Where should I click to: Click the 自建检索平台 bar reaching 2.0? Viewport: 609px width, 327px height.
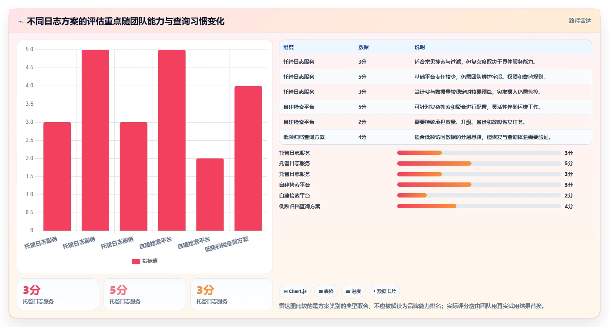coord(210,194)
